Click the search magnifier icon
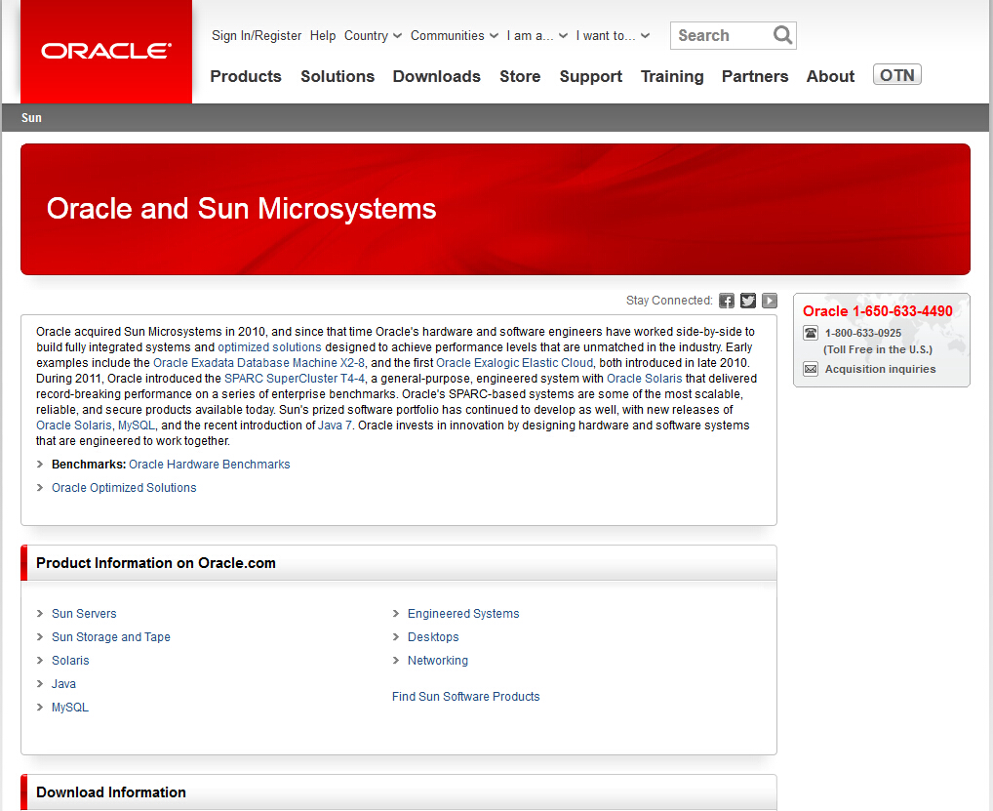Screen dimensions: 993x811 [x=782, y=35]
